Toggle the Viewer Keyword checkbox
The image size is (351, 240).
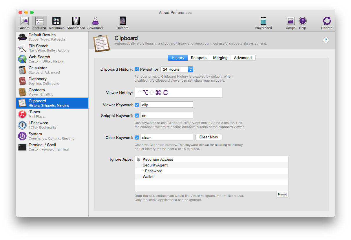coord(137,105)
